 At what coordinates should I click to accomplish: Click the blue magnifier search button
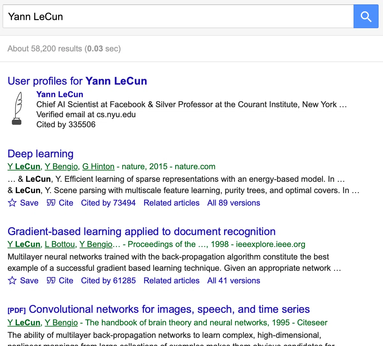[x=366, y=16]
